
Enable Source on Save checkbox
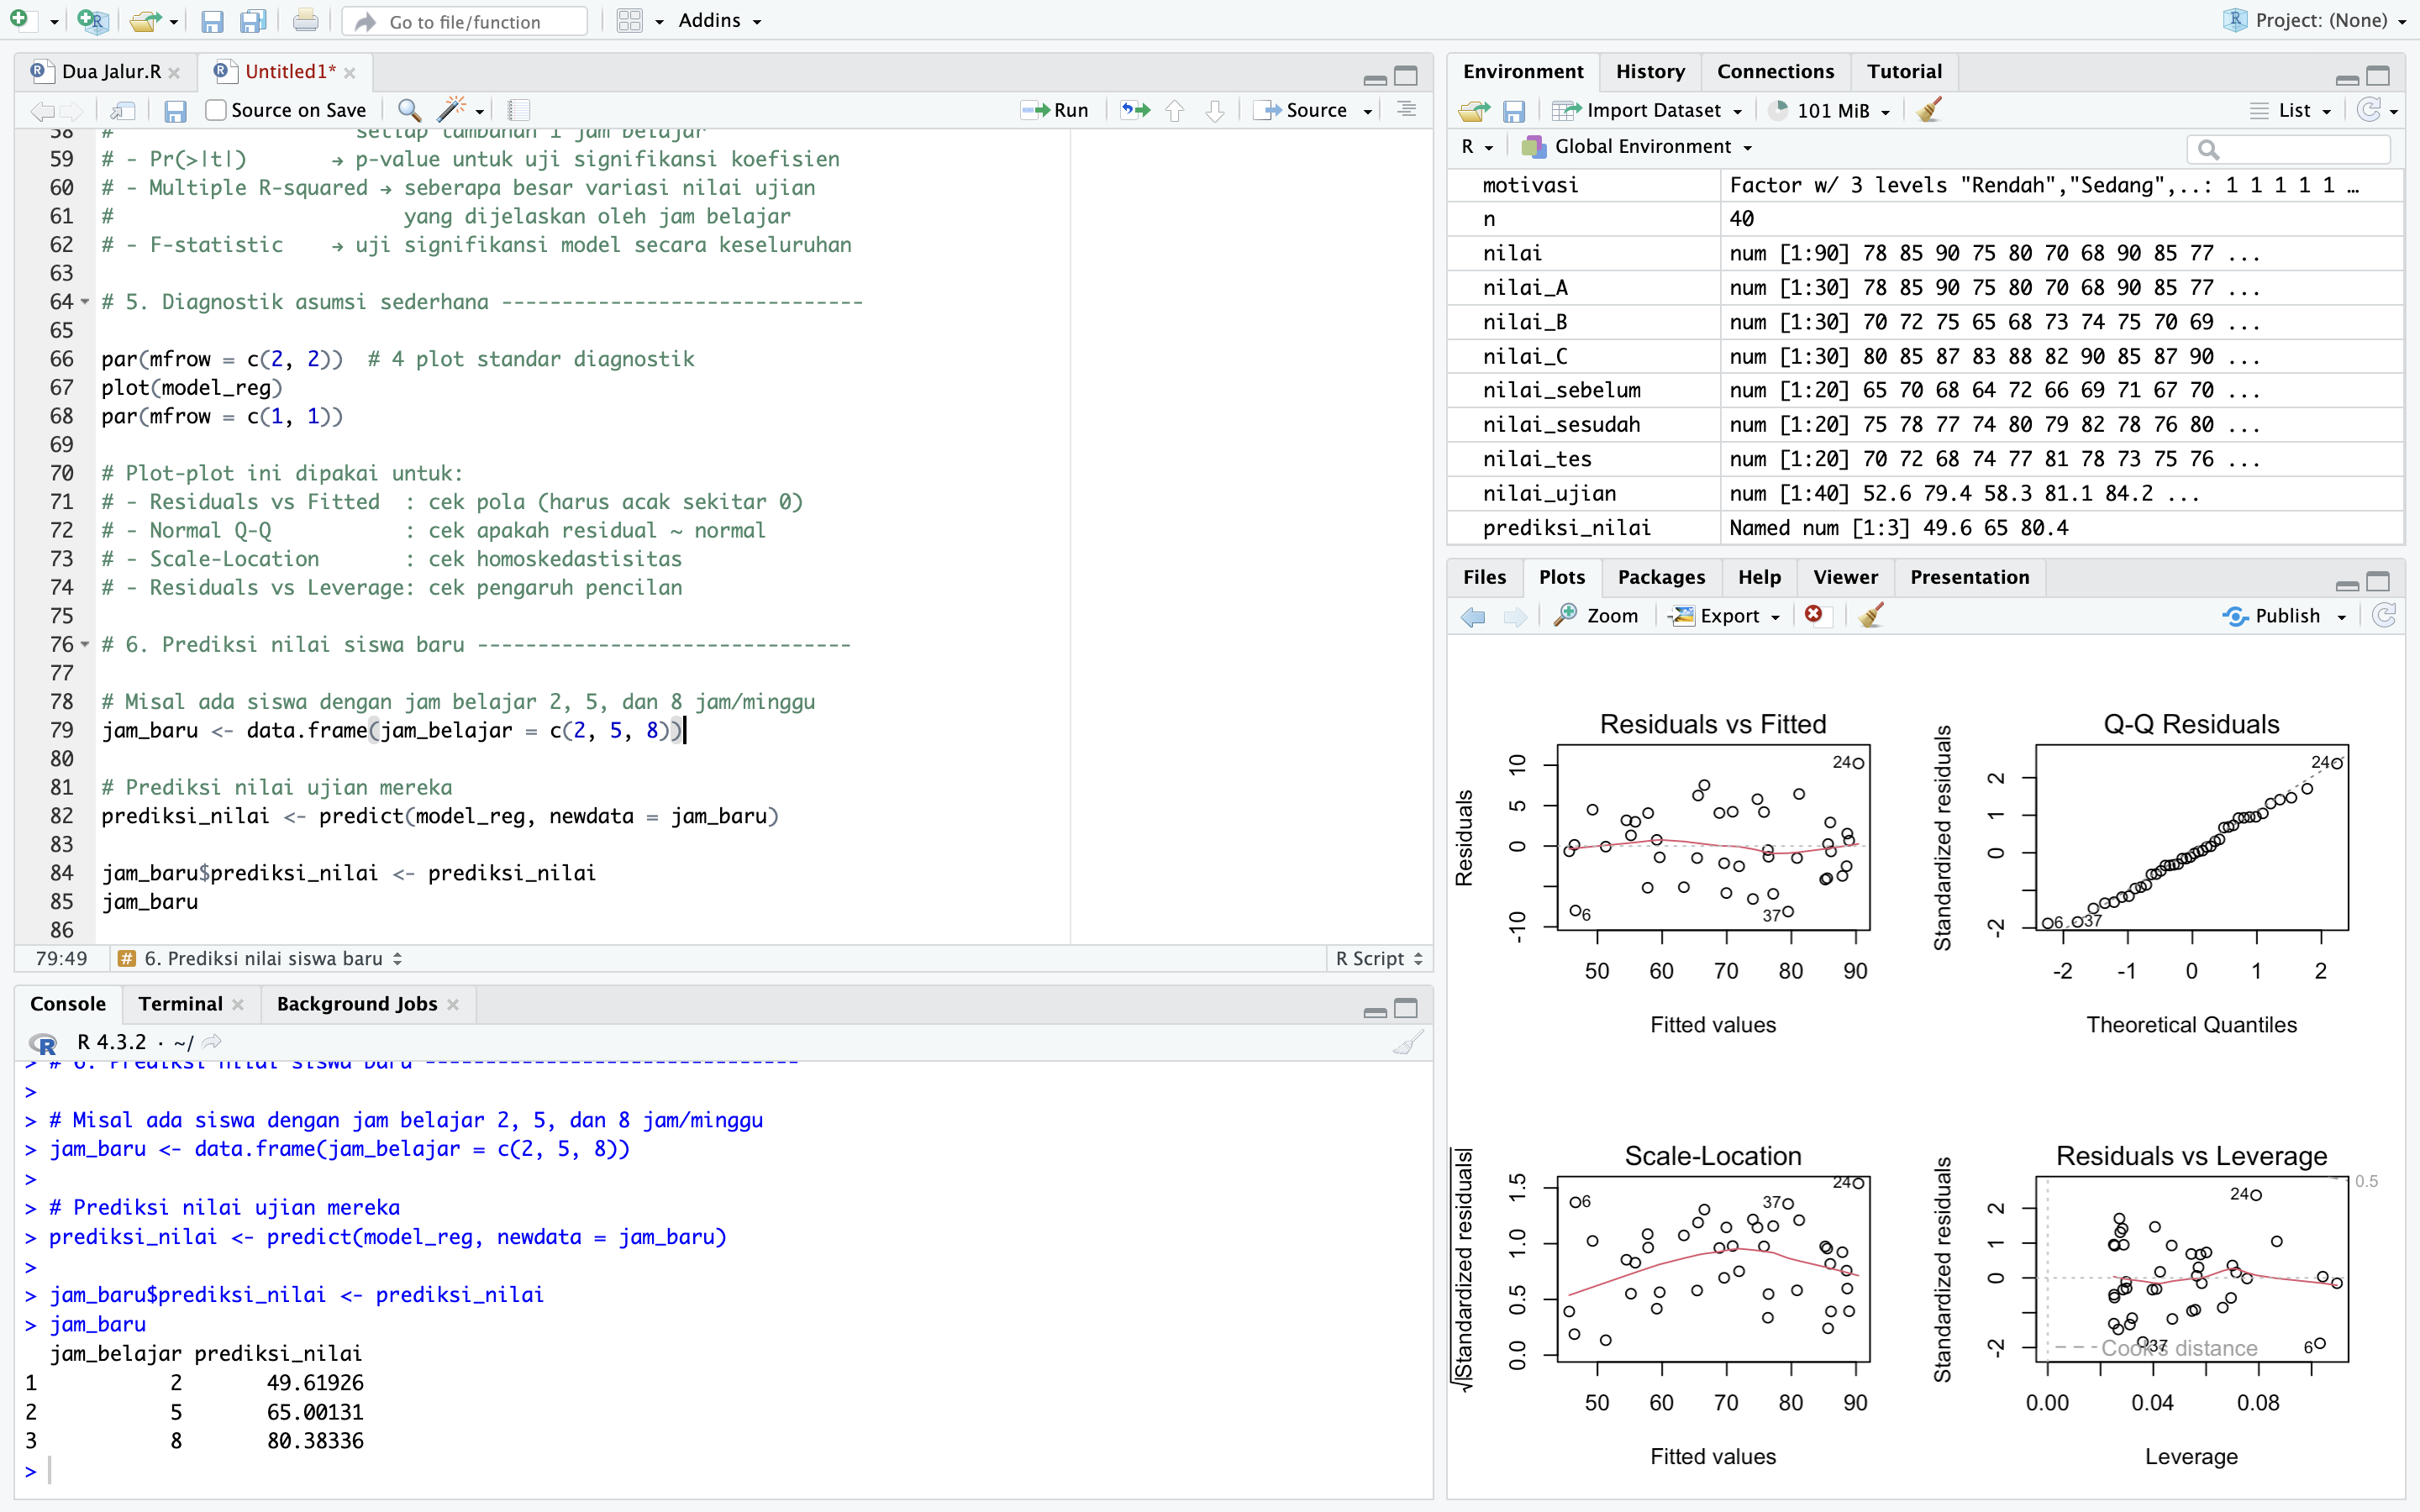pos(215,111)
